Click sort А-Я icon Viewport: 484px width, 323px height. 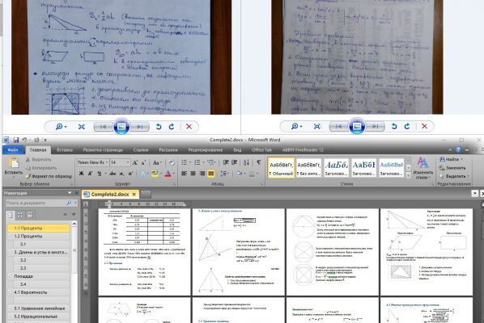[x=246, y=162]
